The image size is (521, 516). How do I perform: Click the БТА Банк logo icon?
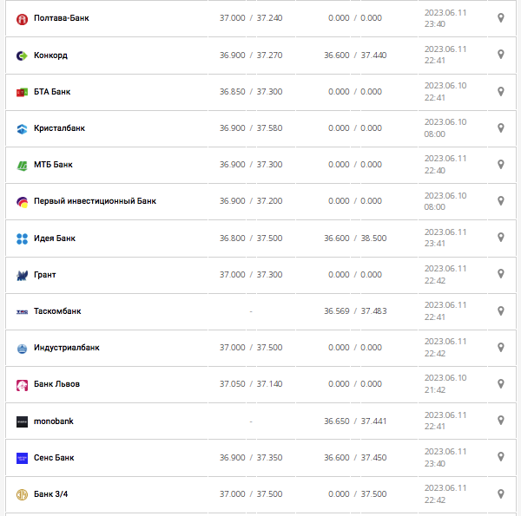click(x=23, y=92)
